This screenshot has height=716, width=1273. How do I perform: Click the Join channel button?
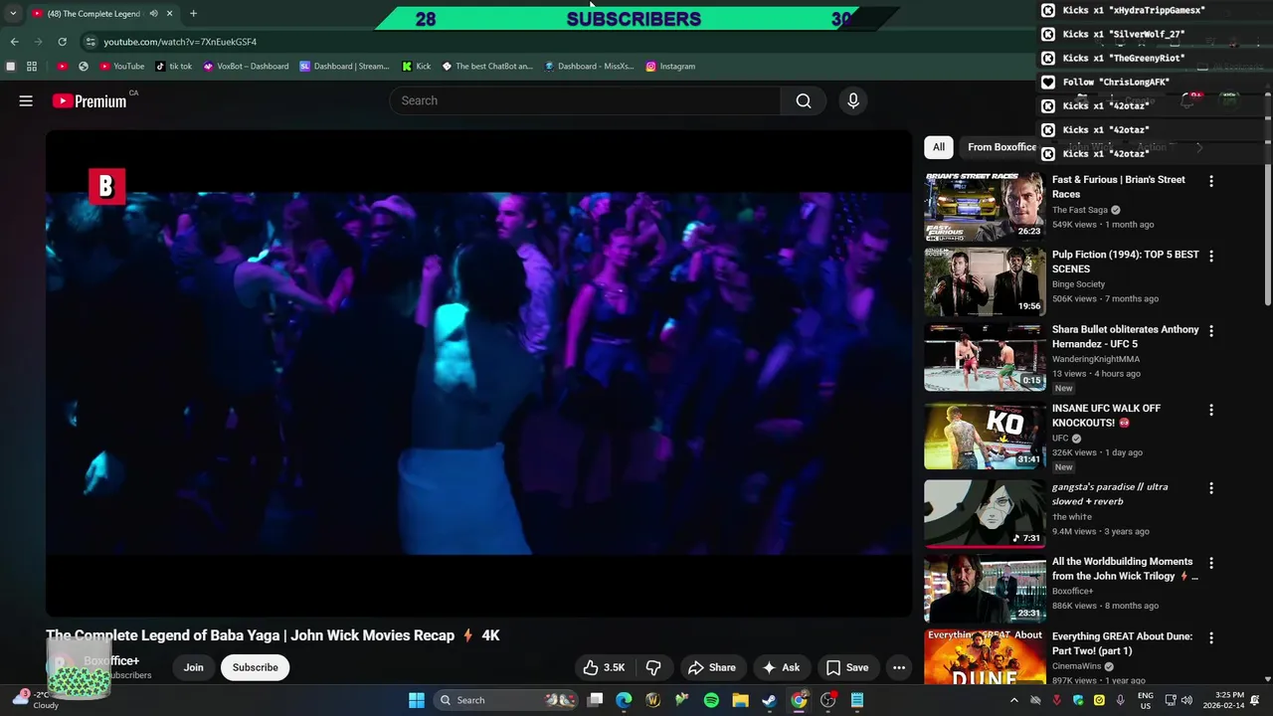pyautogui.click(x=193, y=667)
